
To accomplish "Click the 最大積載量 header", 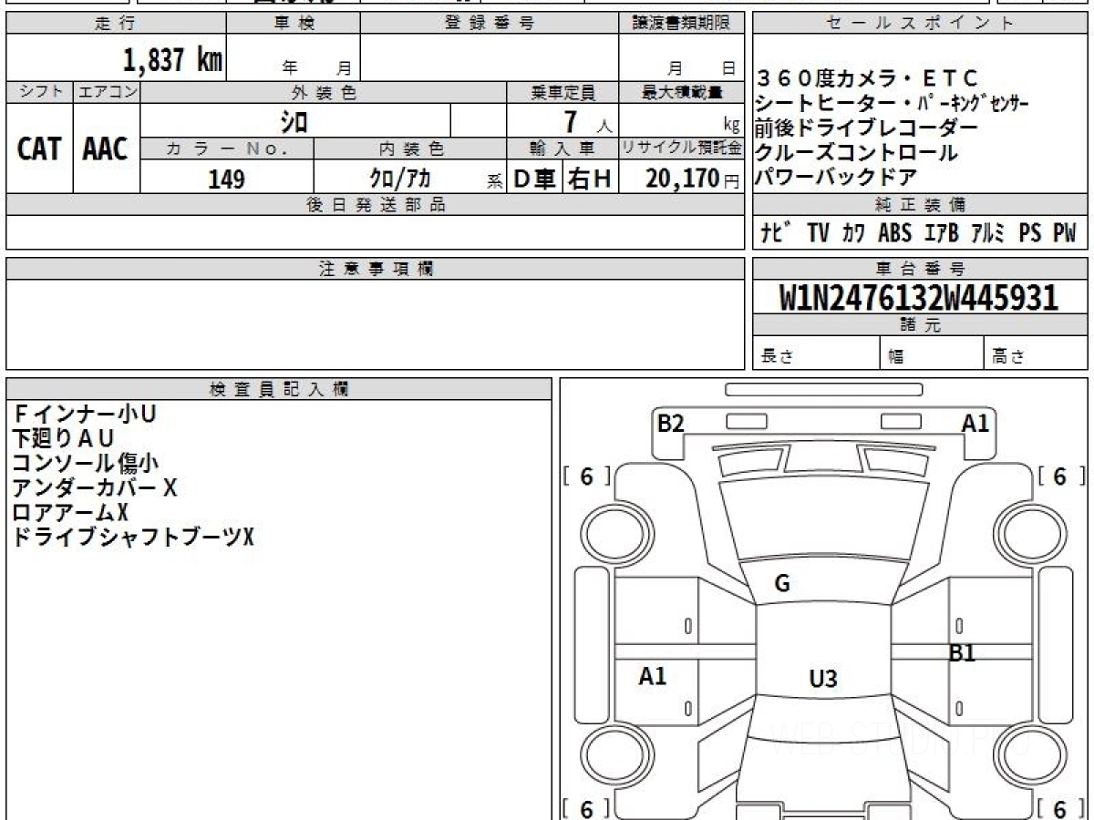I will pos(682,92).
